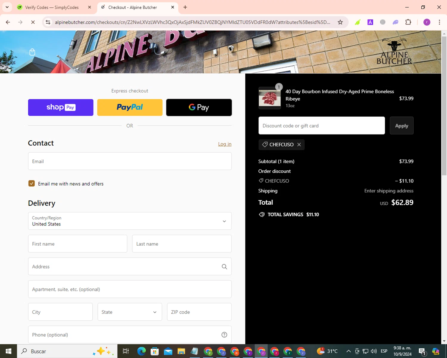Screen dimensions: 447x358
Task: Open the notification center icon
Action: coord(422,351)
